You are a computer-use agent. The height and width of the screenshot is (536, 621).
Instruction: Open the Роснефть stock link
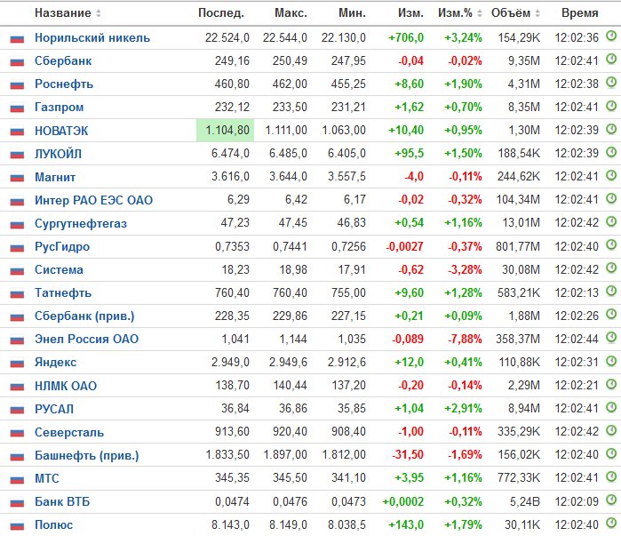(64, 84)
